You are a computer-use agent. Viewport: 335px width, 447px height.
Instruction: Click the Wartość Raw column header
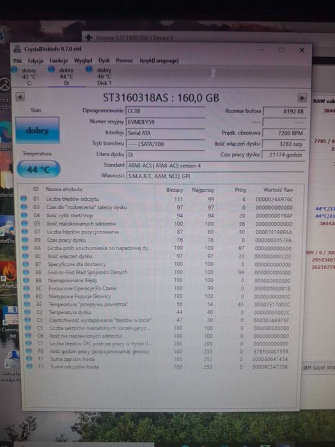click(278, 189)
